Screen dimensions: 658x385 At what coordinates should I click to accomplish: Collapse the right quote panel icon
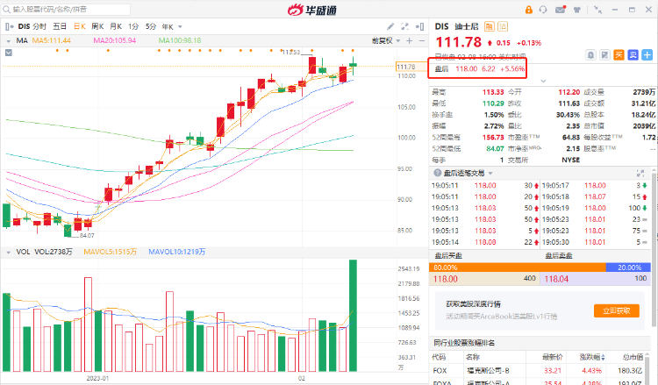419,26
